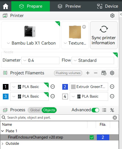Screen dimensions: 122x149
Task: Click the Process layers icon
Action: [x=5, y=110]
